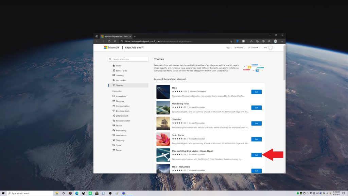Viewport: 348px width, 196px height.
Task: Open the Shopping category
Action: coord(118,140)
